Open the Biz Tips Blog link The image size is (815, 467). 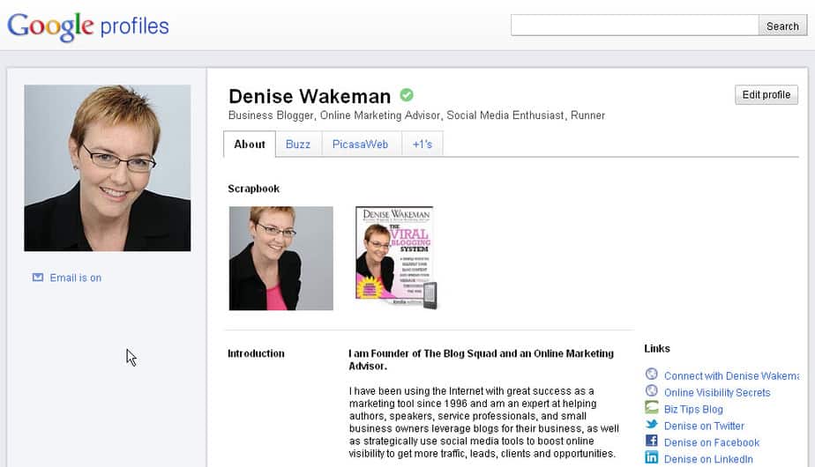693,409
